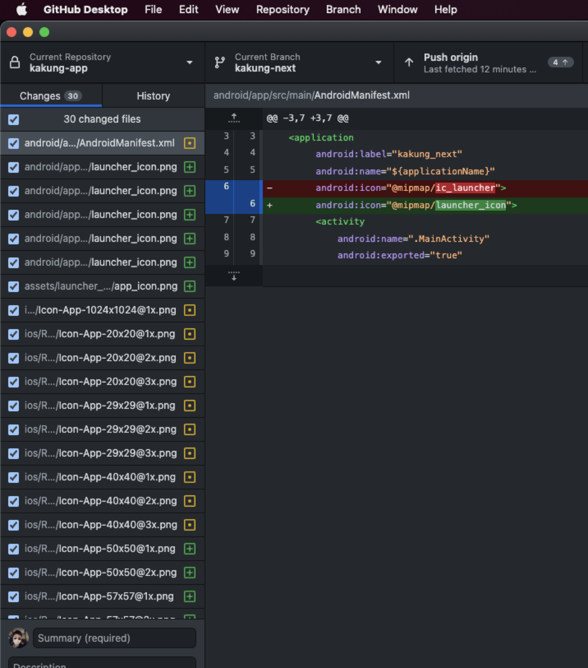Open the Branch menu
This screenshot has height=668, width=588.
343,10
